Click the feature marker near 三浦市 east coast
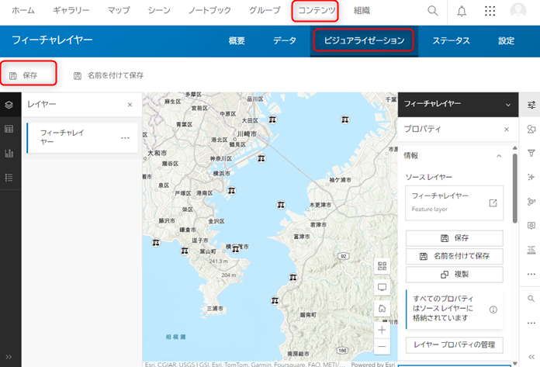Image resolution: width=540 pixels, height=367 pixels. point(275,300)
